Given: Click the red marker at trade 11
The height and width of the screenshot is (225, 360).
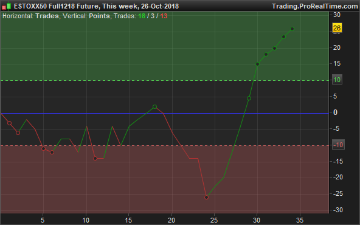Looking at the screenshot, I should tap(95, 159).
